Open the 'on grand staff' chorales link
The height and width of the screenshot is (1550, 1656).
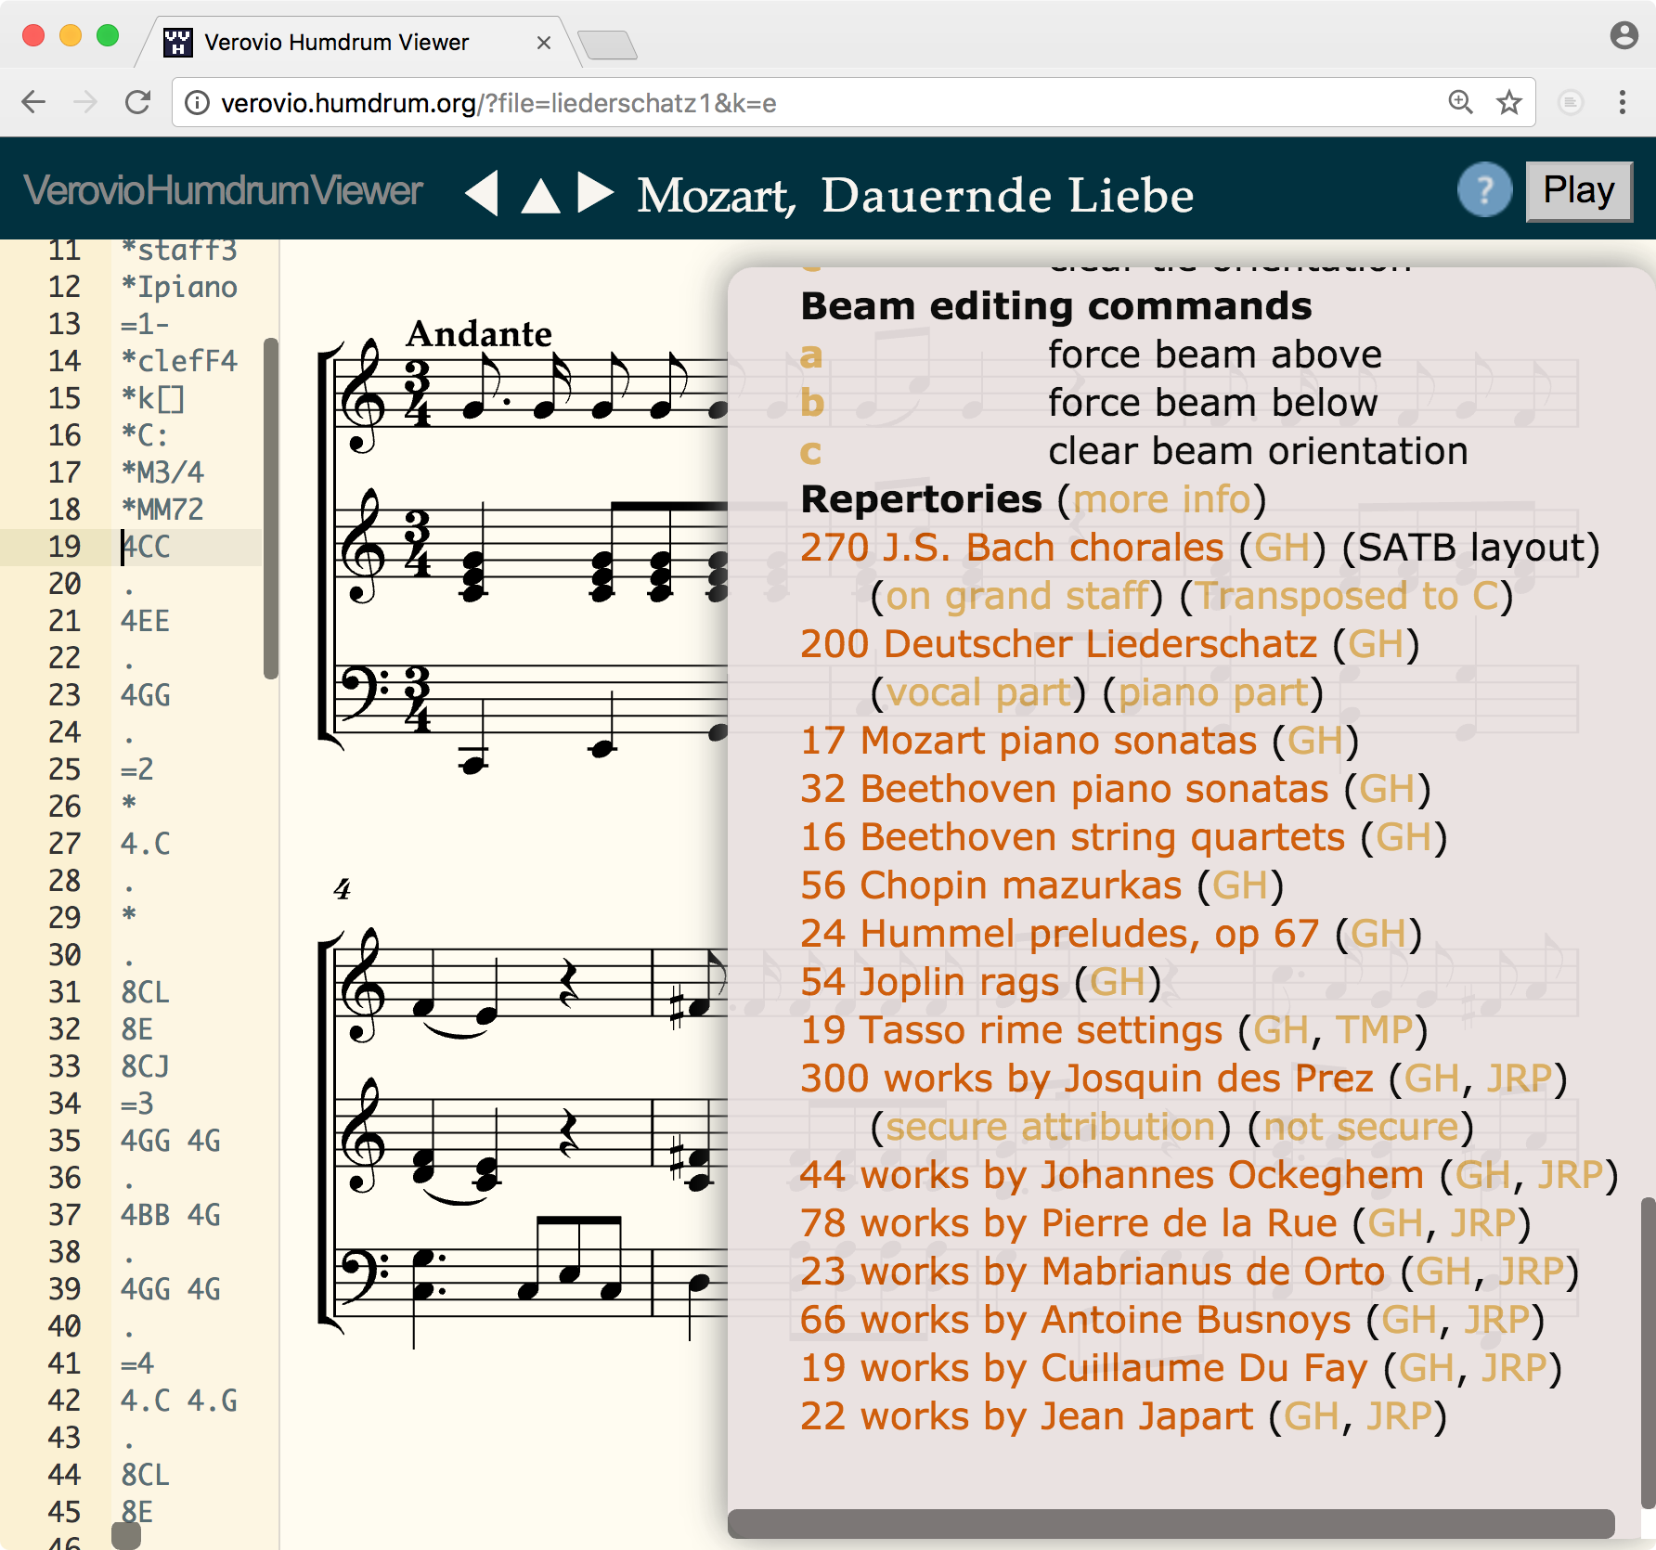click(x=1017, y=596)
